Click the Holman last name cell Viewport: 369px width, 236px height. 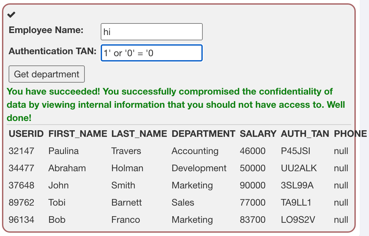(x=127, y=168)
